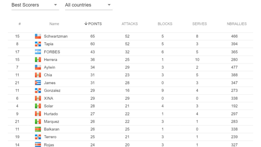Click Mexico flag icon beside Herrera
Image resolution: width=261 pixels, height=147 pixels.
pyautogui.click(x=38, y=59)
